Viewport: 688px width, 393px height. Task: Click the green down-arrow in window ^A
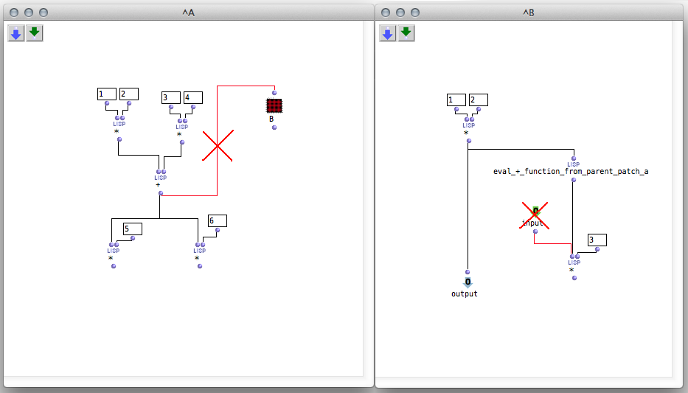(35, 33)
